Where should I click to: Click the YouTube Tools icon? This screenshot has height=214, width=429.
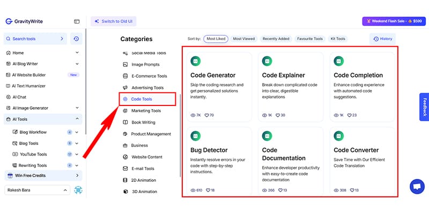coord(15,154)
